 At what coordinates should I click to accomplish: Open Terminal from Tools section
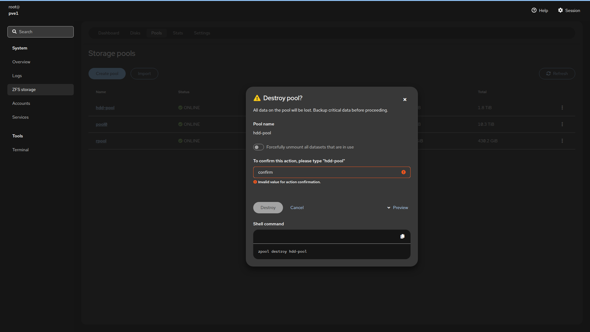coord(20,150)
